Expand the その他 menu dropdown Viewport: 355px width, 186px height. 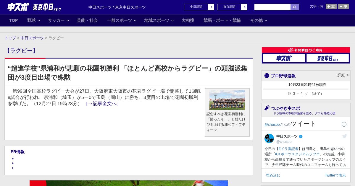tap(259, 20)
